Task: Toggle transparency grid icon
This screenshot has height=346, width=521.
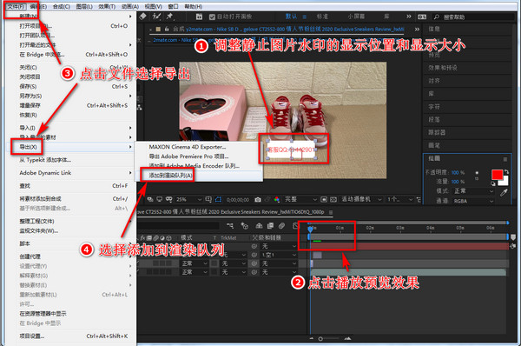Action: tap(333, 200)
